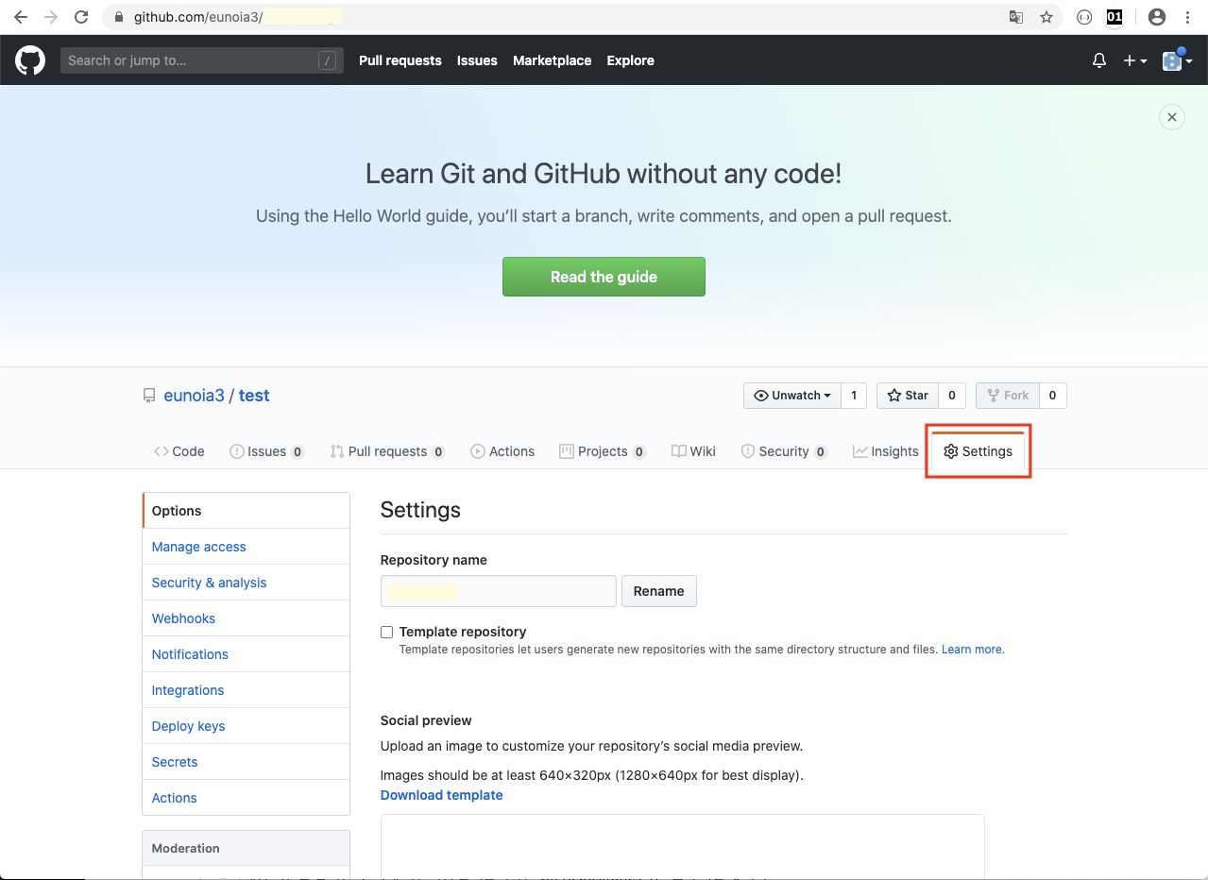
Task: Open the test repository link
Action: click(254, 396)
